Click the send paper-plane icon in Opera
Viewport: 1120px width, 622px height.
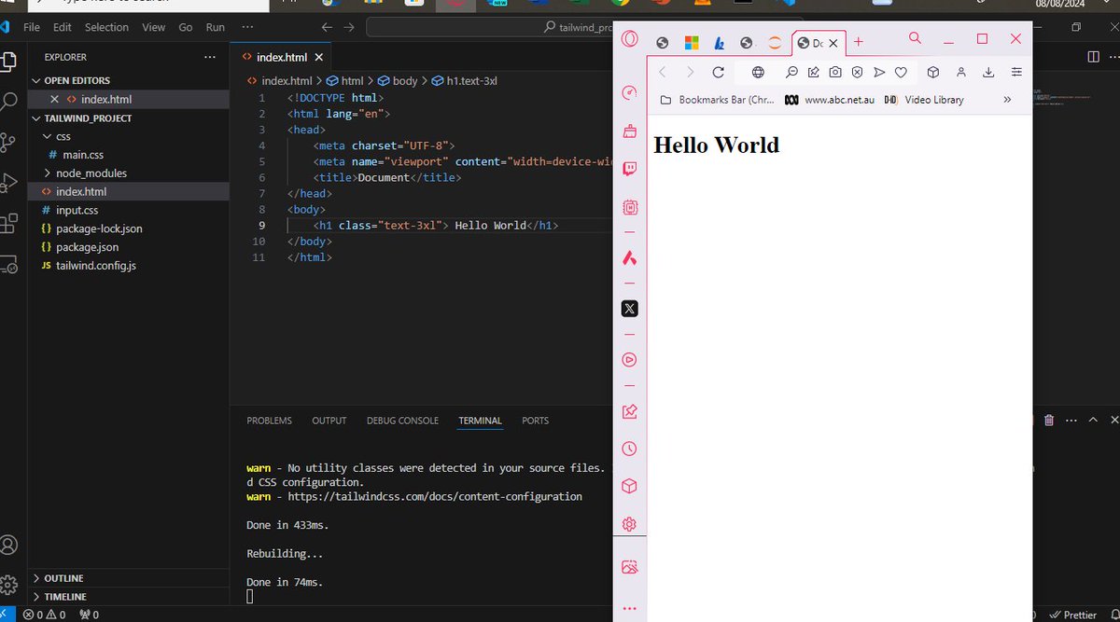(x=879, y=72)
